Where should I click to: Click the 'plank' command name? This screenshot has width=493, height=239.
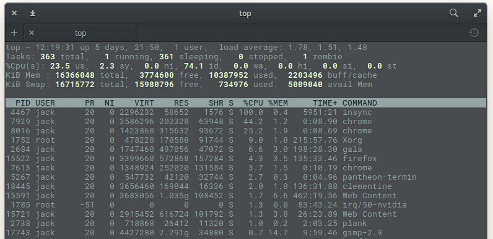point(355,224)
